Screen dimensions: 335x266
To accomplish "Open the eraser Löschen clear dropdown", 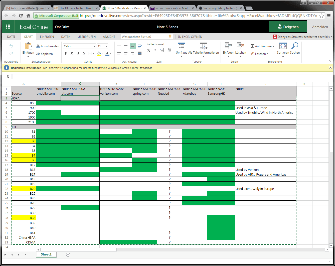I will tap(260, 54).
